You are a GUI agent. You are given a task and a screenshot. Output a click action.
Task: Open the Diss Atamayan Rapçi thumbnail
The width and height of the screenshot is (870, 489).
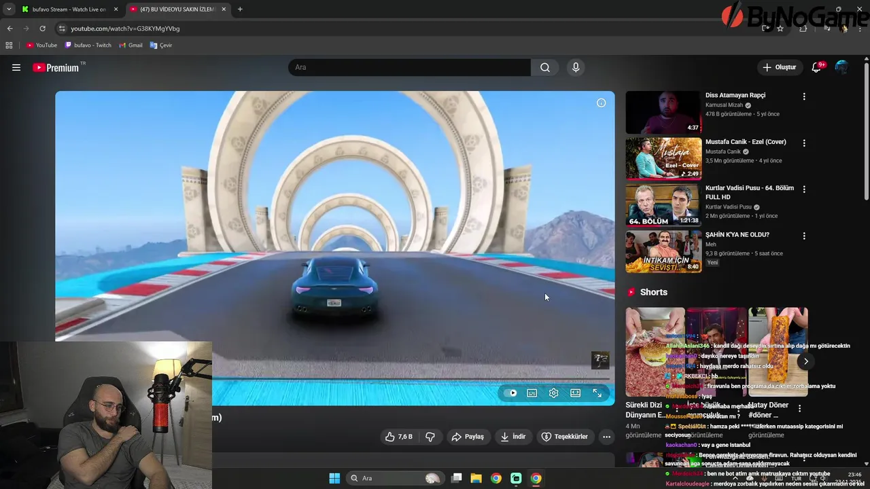(663, 113)
